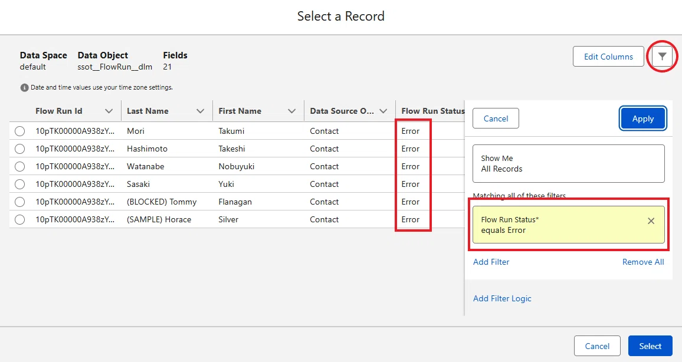This screenshot has height=362, width=682.
Task: Apply the filter settings
Action: click(x=643, y=119)
